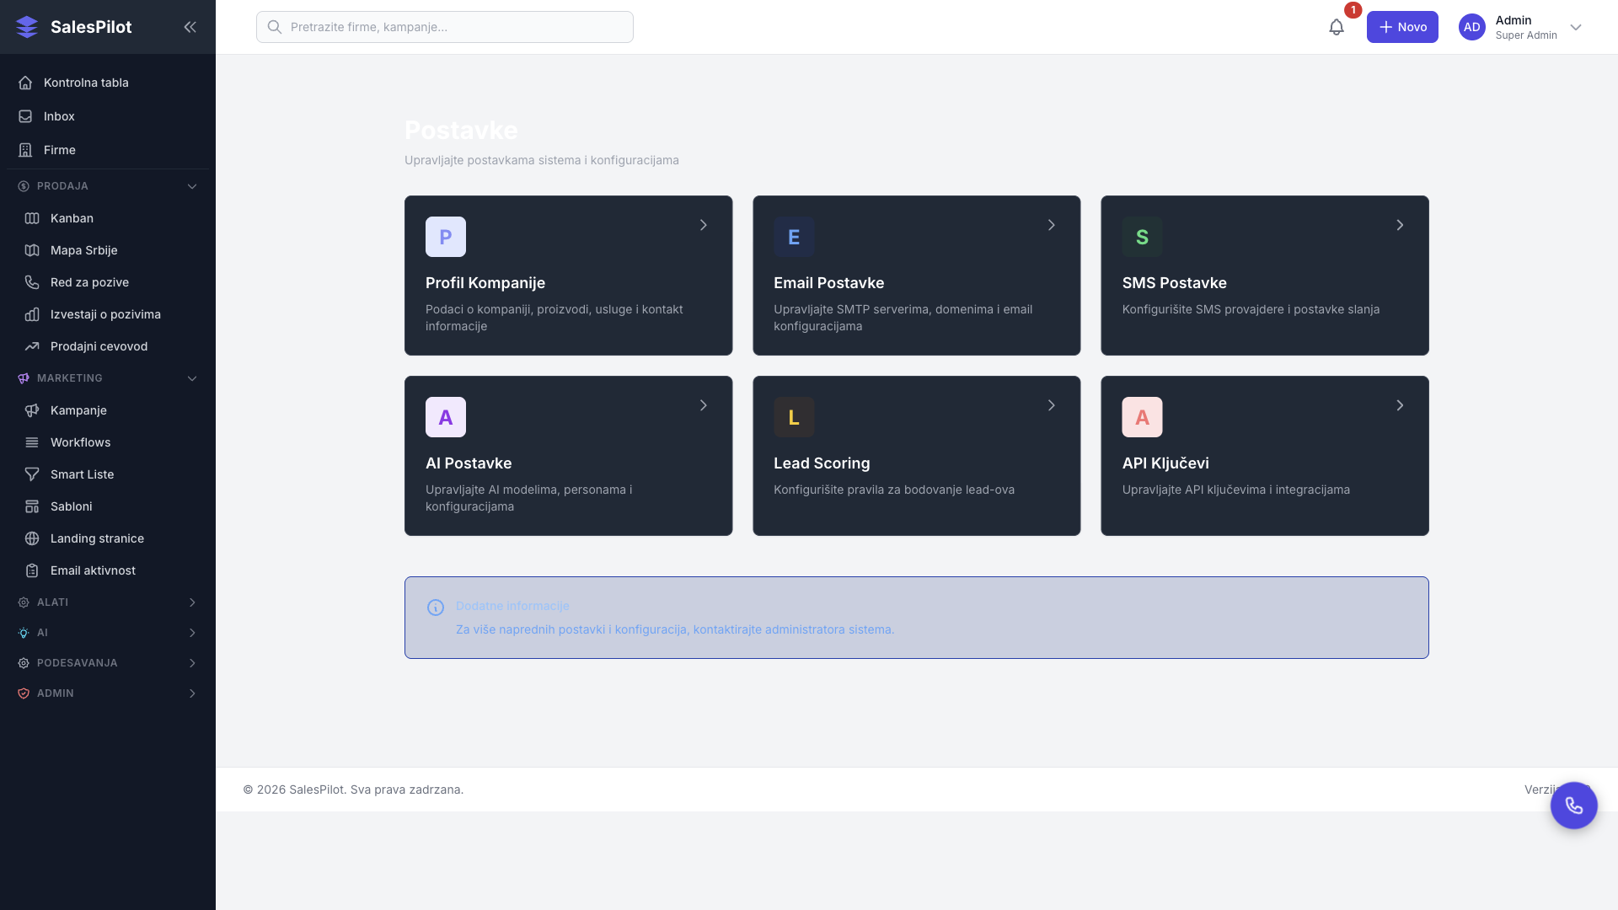Screen dimensions: 1618x910
Task: Expand the PODESAVANJA section
Action: [x=192, y=663]
